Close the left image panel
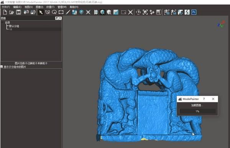This screenshot has height=148, width=230. tap(60, 18)
